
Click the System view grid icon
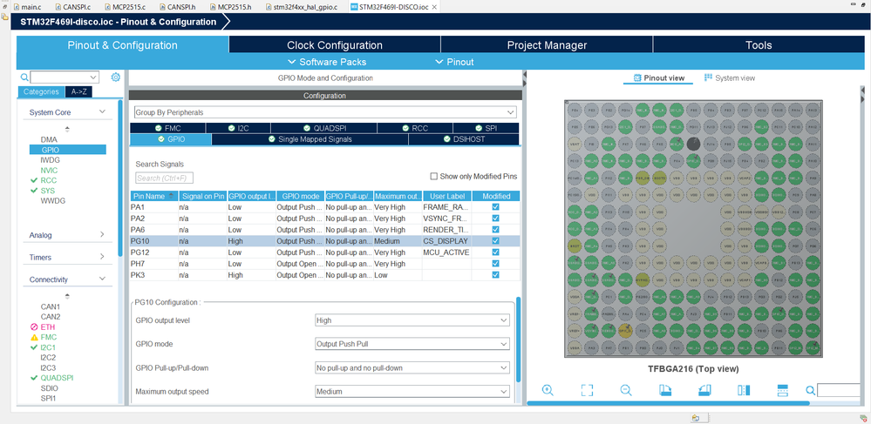tap(708, 77)
